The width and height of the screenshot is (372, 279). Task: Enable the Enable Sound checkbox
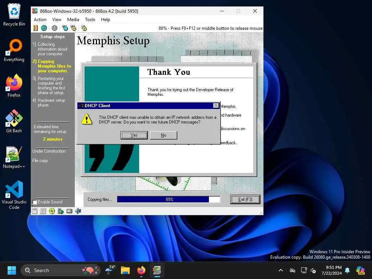point(35,202)
